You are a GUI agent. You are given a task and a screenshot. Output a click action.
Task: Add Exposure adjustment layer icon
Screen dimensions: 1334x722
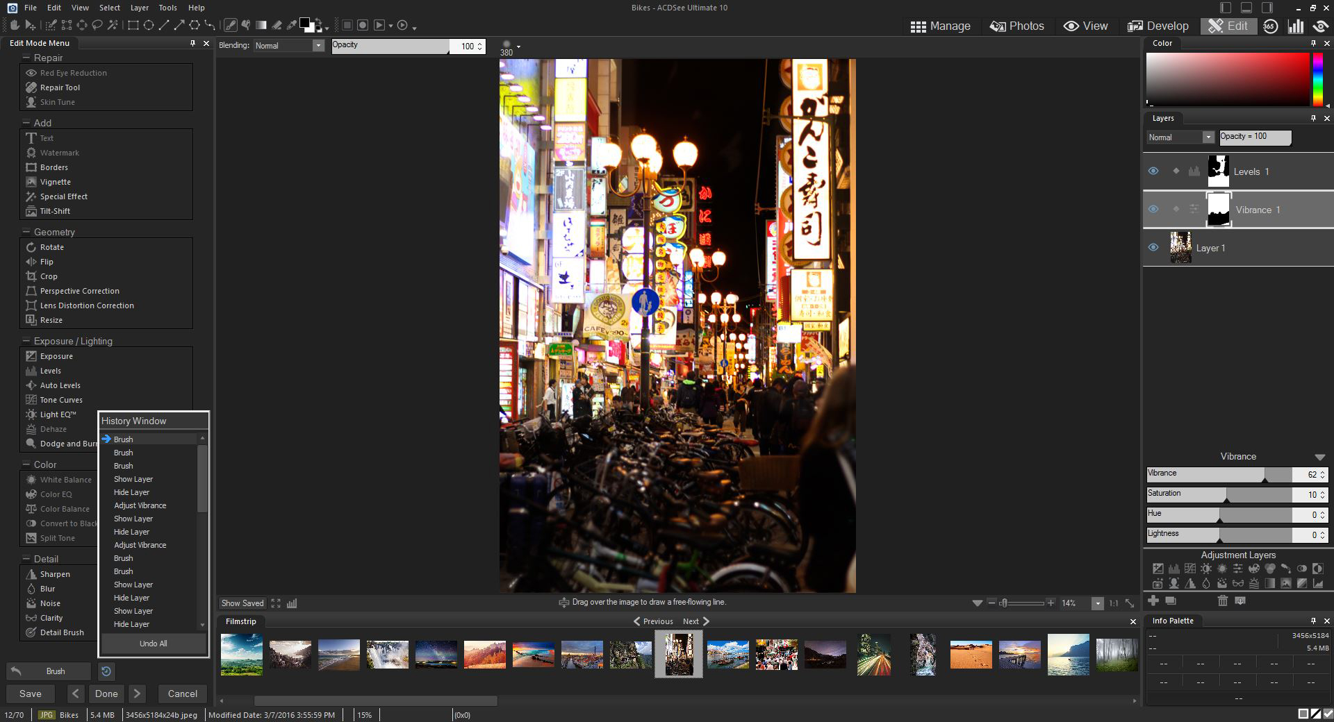(1158, 569)
